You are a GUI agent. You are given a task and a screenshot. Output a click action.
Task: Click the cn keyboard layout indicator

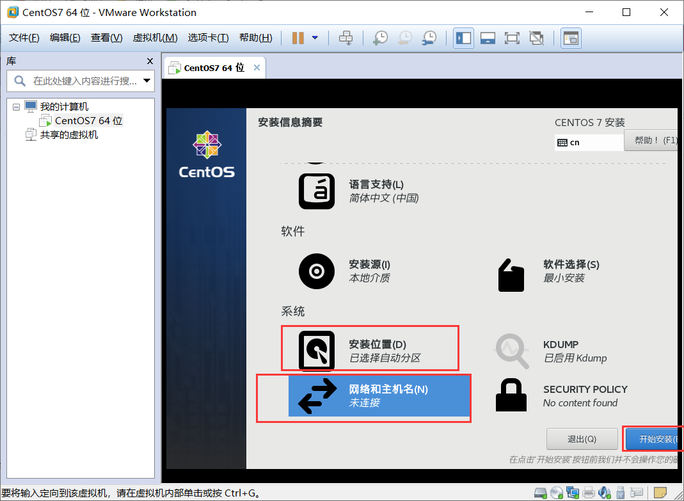(x=589, y=142)
